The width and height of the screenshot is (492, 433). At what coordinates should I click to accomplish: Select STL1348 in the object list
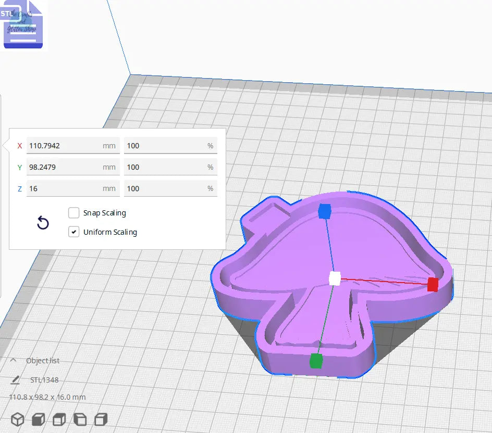[46, 379]
